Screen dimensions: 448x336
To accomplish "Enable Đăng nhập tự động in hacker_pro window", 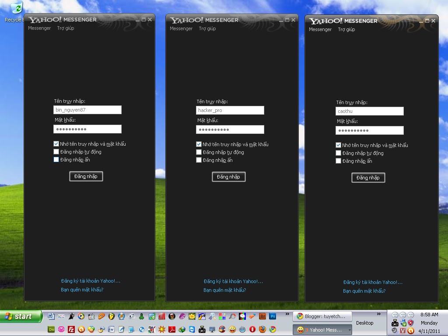I will point(199,152).
